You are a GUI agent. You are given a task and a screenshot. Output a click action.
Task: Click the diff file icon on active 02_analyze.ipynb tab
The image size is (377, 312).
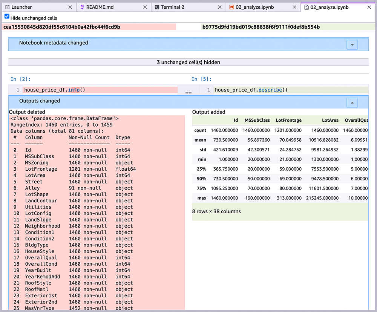pyautogui.click(x=306, y=8)
